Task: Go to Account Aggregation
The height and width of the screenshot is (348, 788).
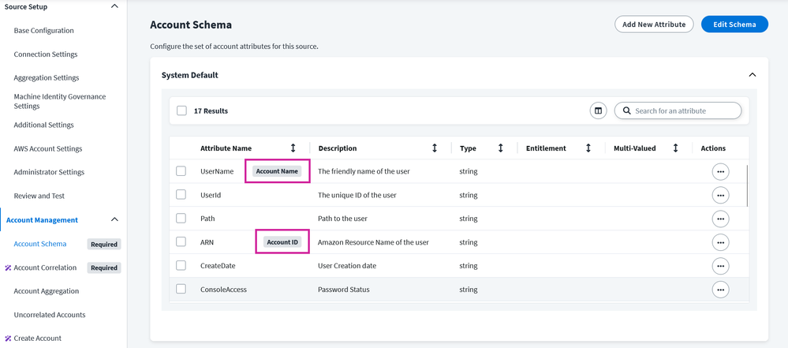Action: point(47,291)
